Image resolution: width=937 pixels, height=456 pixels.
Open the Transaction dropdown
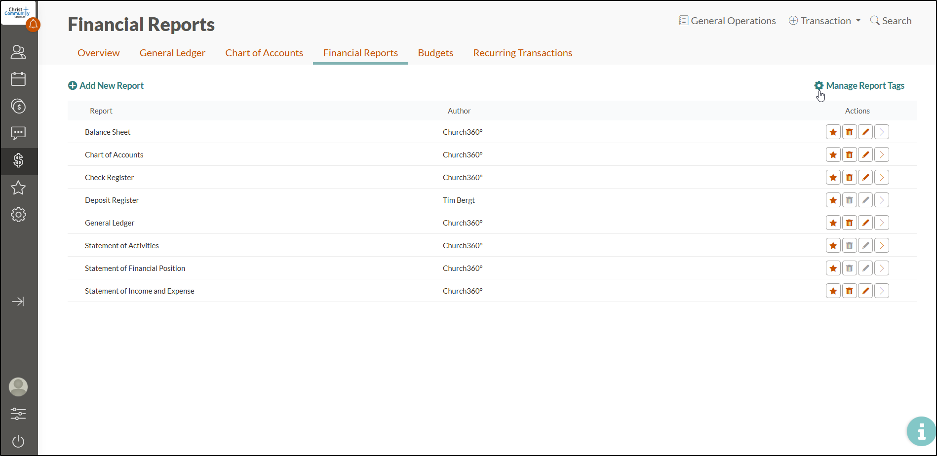tap(824, 21)
